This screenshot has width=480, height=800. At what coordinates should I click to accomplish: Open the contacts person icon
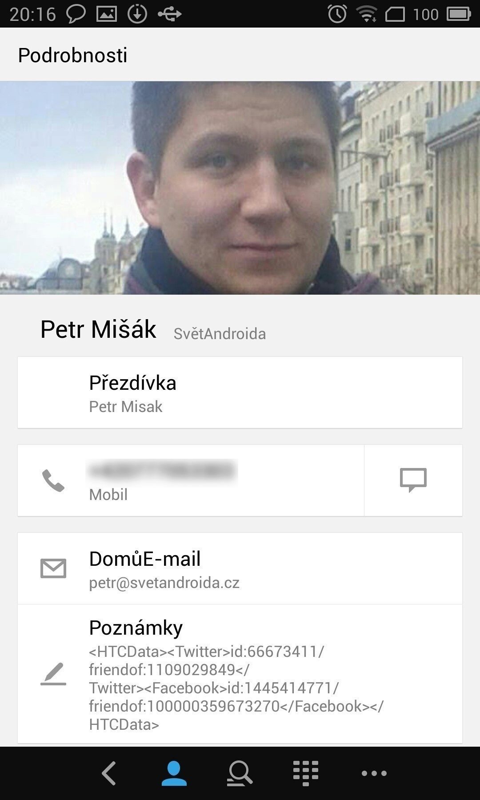[174, 773]
